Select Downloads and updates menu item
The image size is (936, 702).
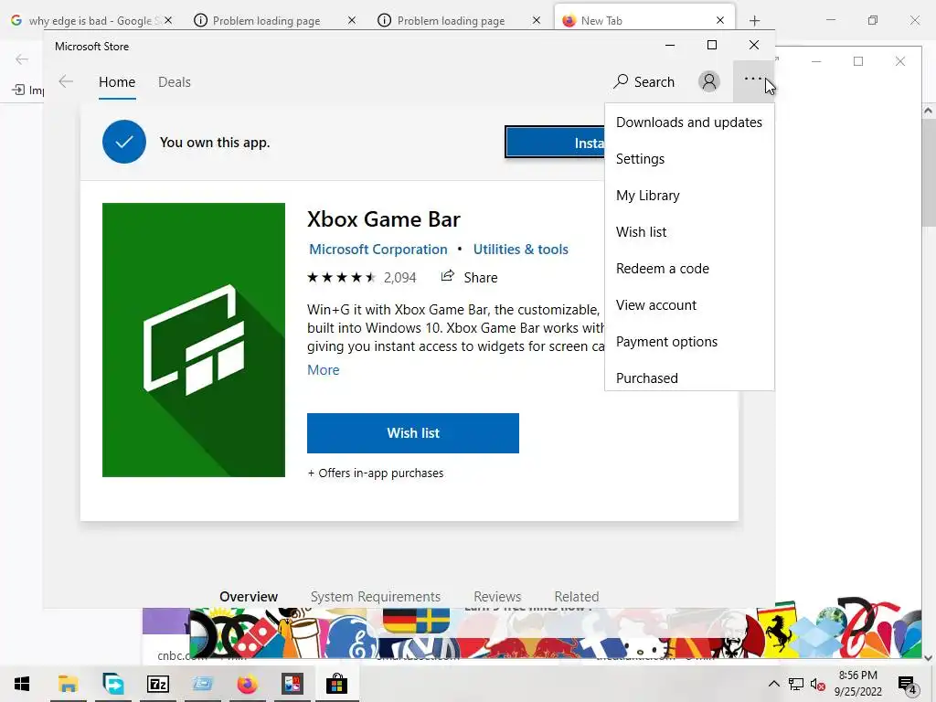coord(689,122)
